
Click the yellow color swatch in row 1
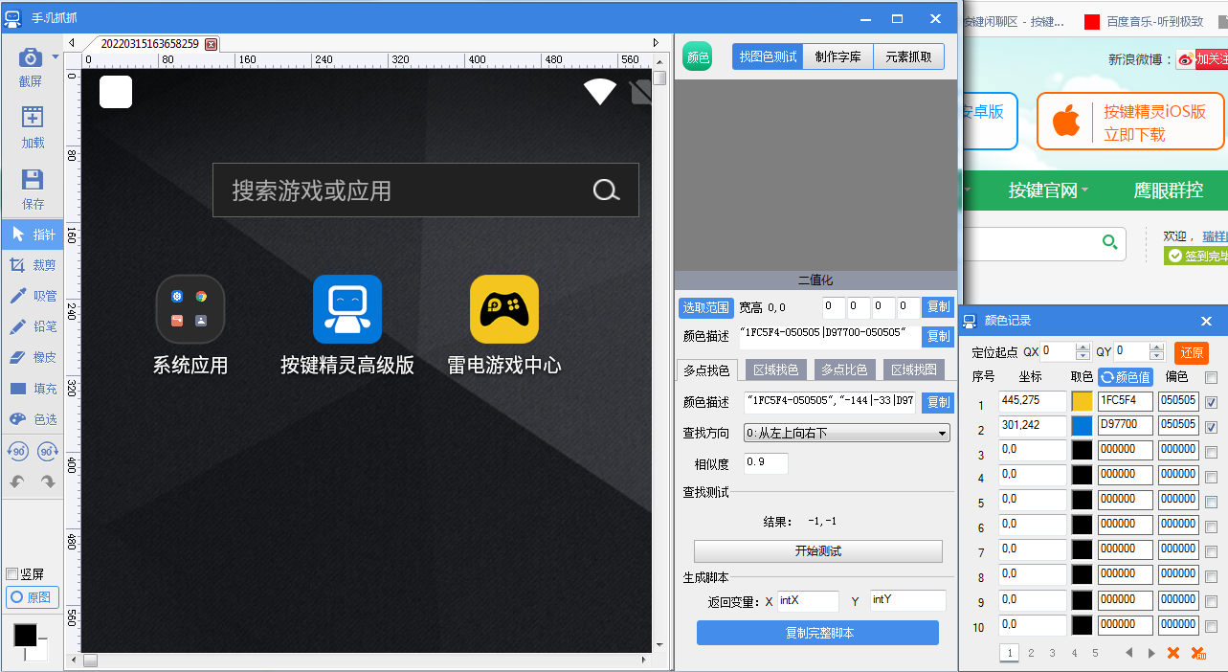pyautogui.click(x=1082, y=401)
